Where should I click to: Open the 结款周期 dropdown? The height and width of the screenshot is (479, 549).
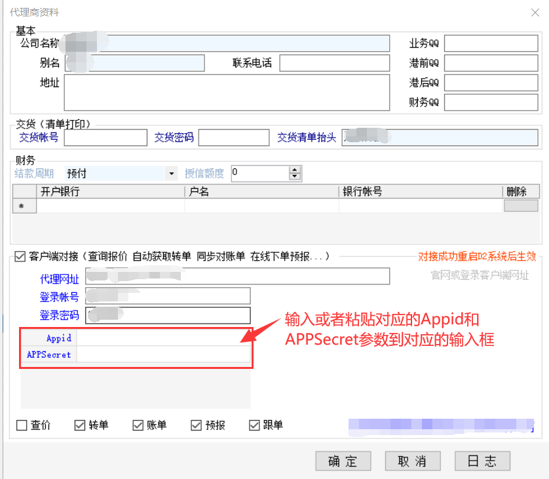[172, 174]
